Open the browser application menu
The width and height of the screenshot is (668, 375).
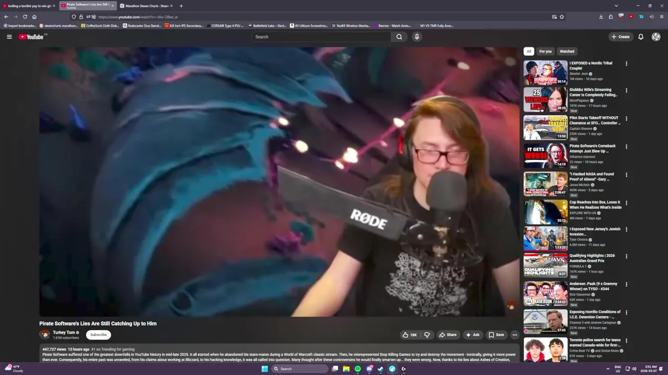pos(662,17)
